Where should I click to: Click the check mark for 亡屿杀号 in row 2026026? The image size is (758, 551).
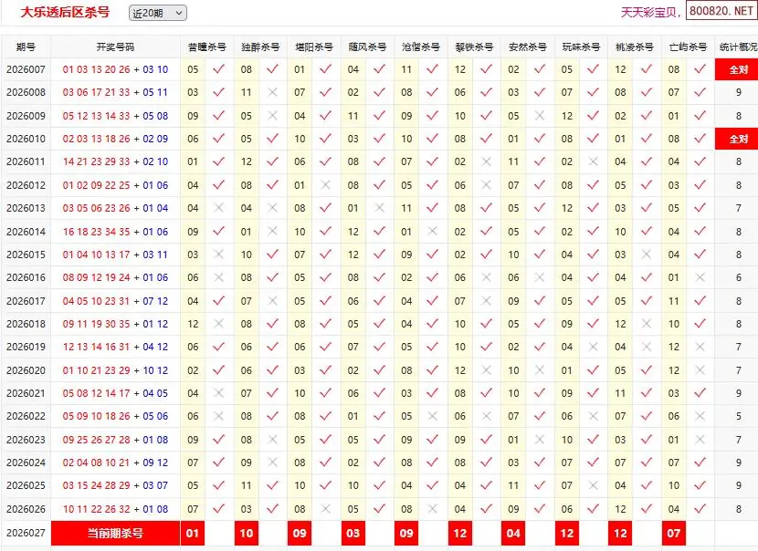click(x=700, y=509)
